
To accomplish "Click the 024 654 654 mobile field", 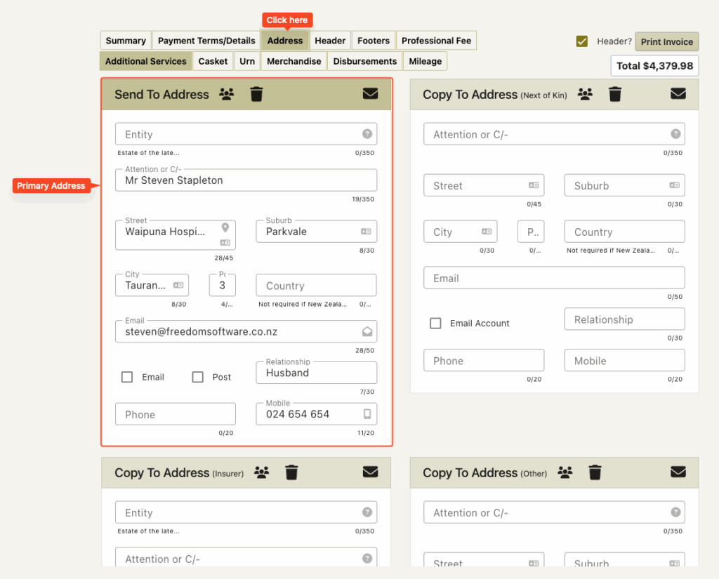I will pos(316,414).
